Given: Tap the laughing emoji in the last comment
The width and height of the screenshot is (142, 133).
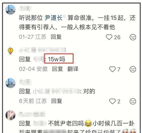Looking at the screenshot, I should tap(88, 123).
